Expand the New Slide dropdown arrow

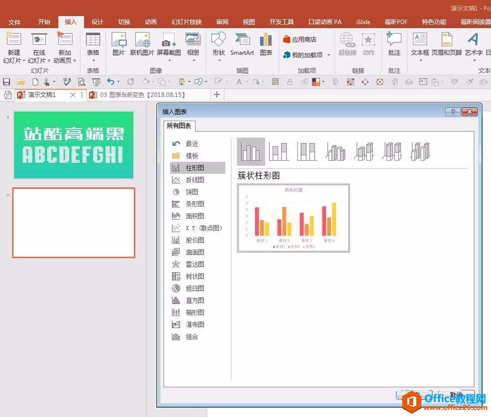click(24, 61)
